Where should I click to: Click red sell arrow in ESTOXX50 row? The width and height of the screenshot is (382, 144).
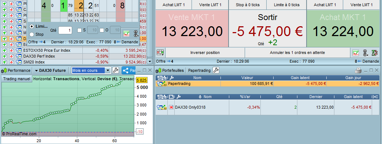pos(11,50)
